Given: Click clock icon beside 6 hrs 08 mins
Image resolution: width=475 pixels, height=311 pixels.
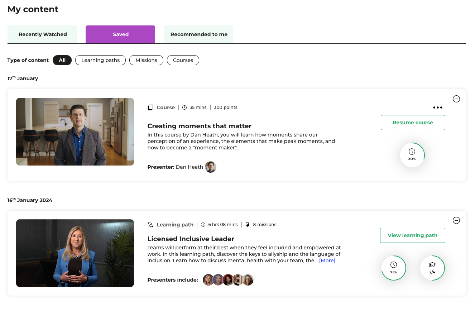Looking at the screenshot, I should point(203,225).
